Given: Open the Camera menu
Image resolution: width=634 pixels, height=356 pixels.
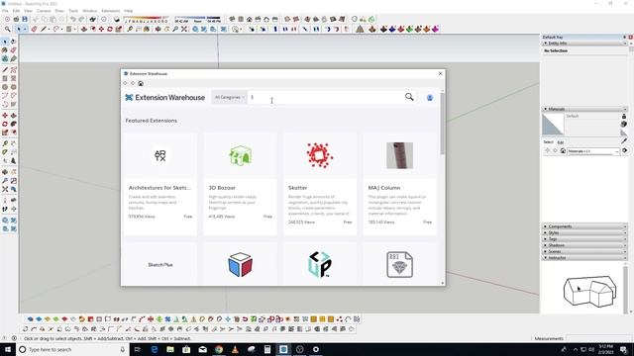Looking at the screenshot, I should pyautogui.click(x=44, y=11).
